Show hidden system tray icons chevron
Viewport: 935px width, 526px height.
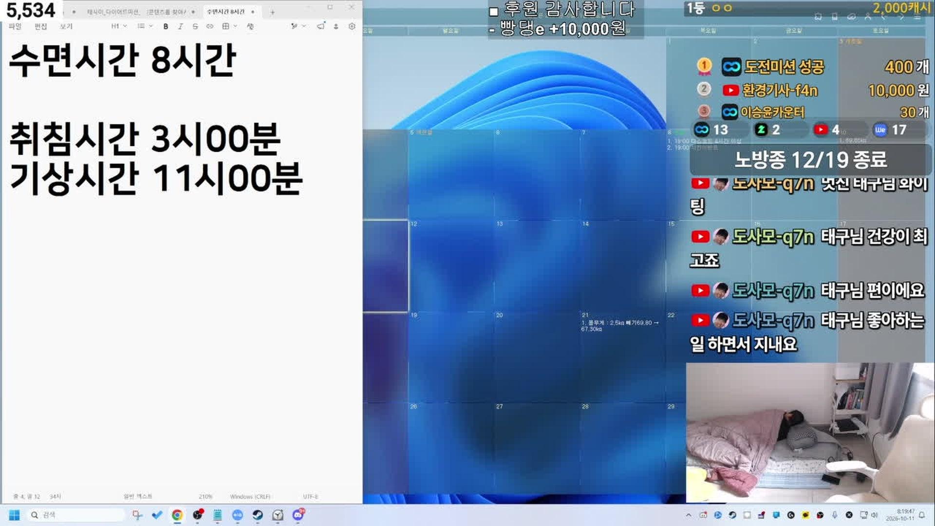click(688, 515)
